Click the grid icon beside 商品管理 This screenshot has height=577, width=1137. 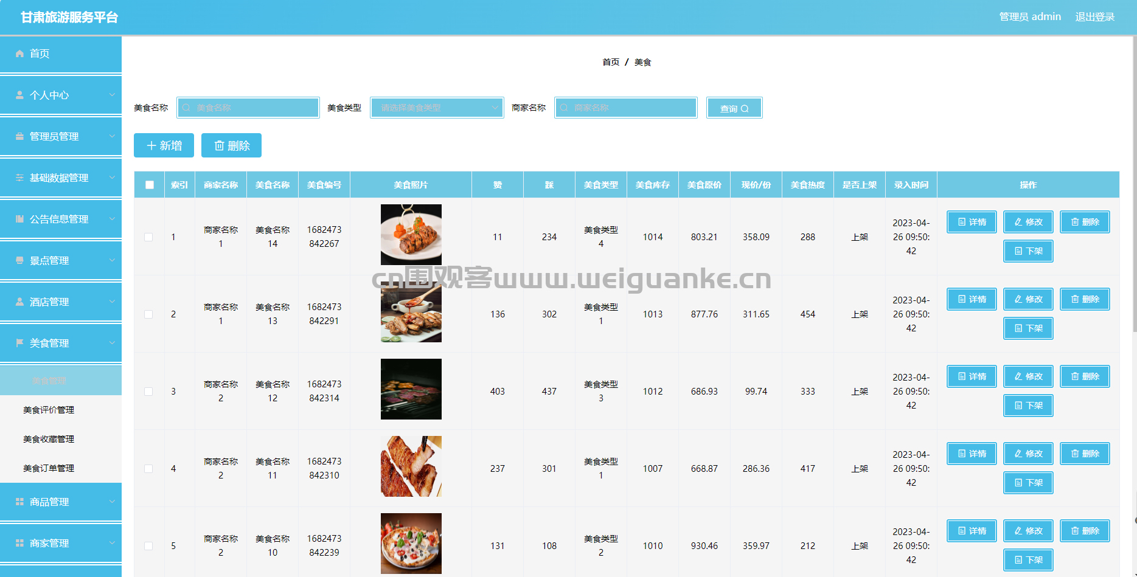(19, 502)
